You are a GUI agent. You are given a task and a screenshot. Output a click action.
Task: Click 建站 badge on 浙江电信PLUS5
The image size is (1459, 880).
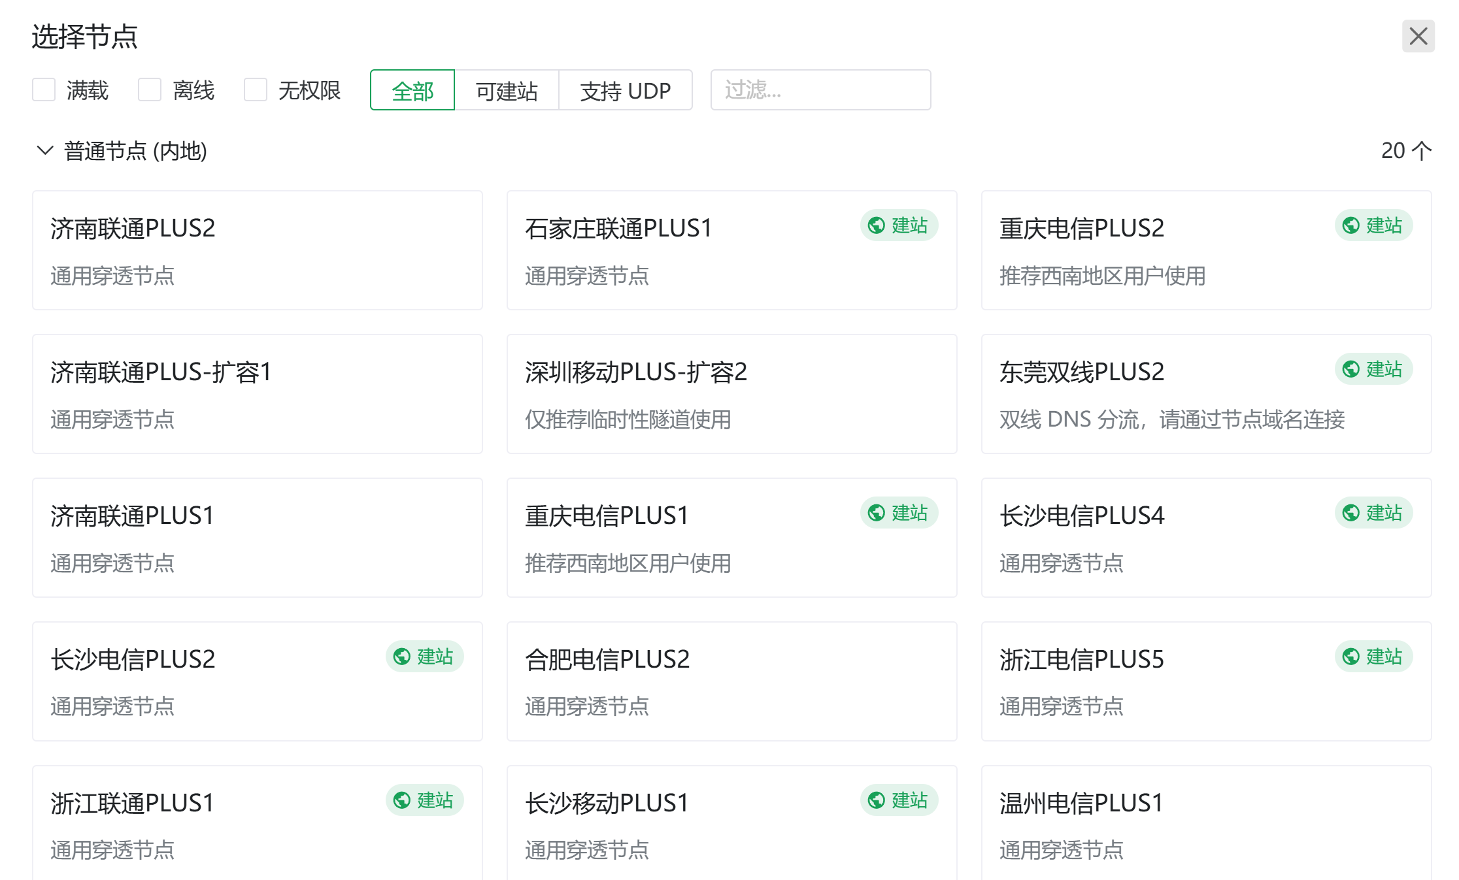pos(1373,657)
